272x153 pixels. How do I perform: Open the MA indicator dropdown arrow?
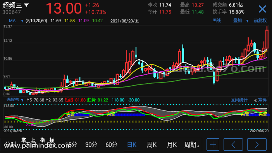click(x=22, y=21)
